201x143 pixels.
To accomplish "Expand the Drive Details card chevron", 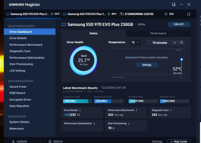I will (80, 110).
